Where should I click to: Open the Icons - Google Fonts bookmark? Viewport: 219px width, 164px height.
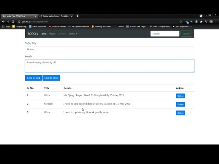click(160, 27)
